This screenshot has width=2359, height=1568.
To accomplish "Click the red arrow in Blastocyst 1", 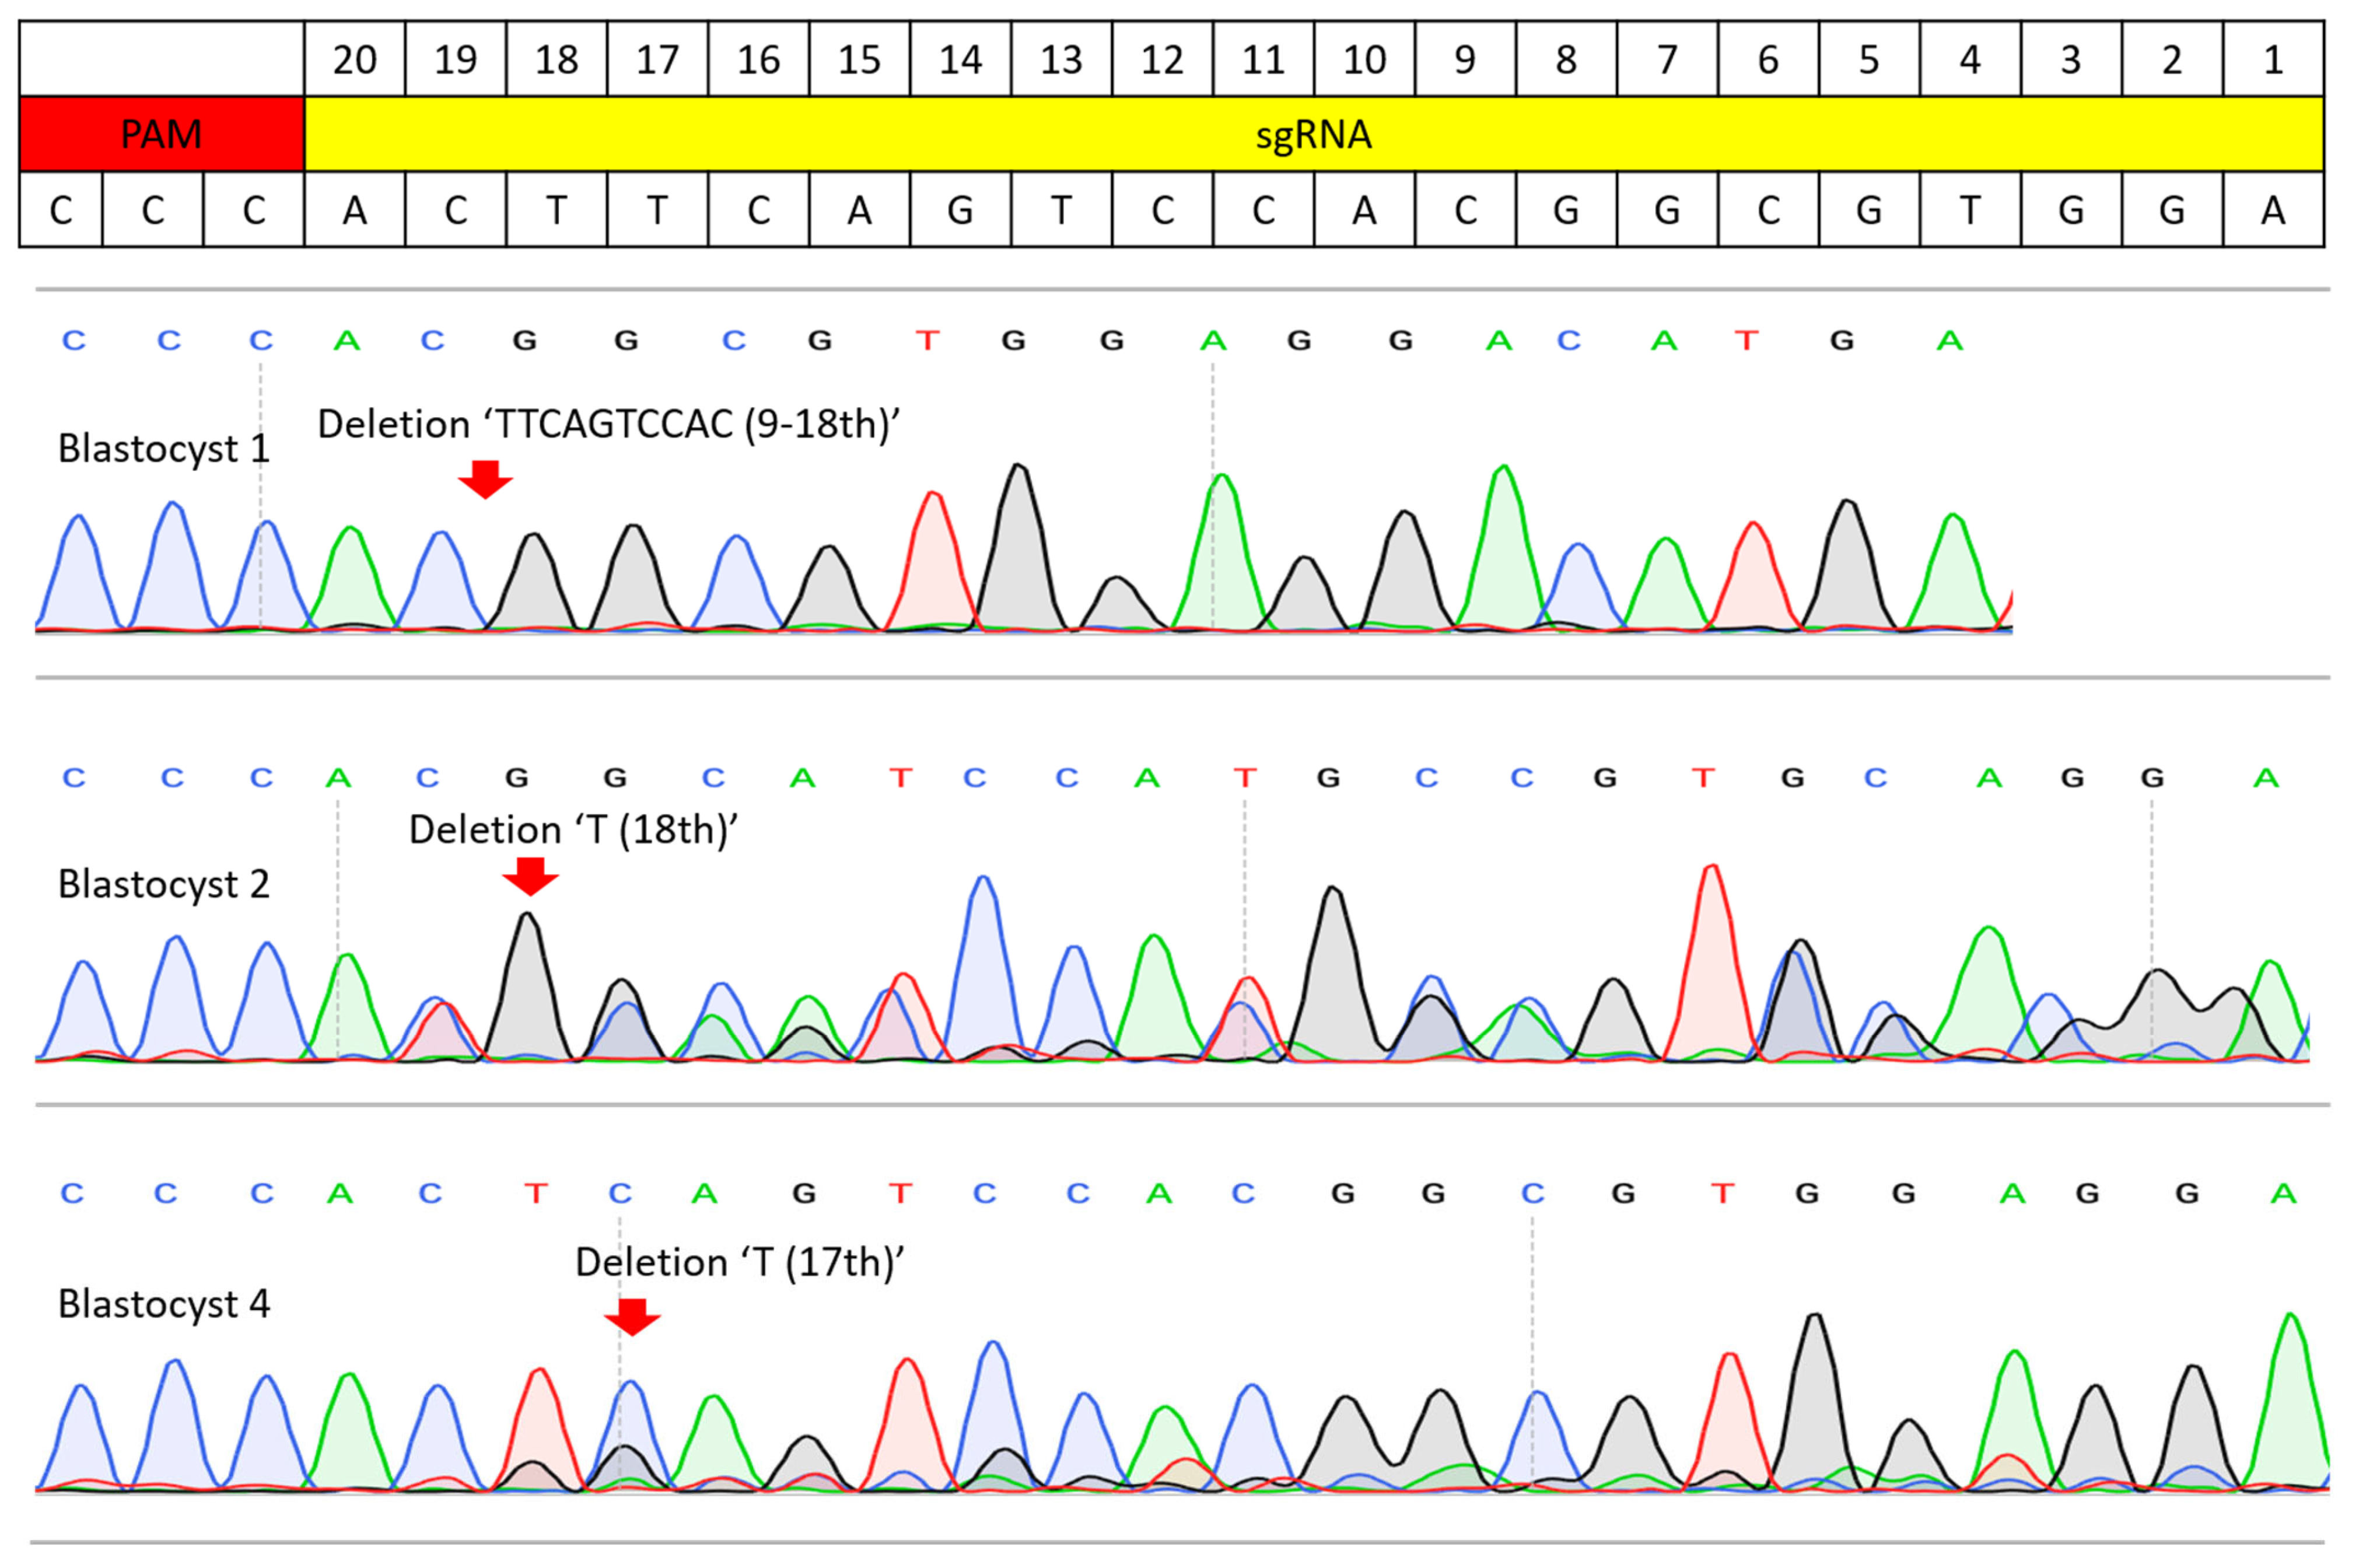I will [485, 479].
